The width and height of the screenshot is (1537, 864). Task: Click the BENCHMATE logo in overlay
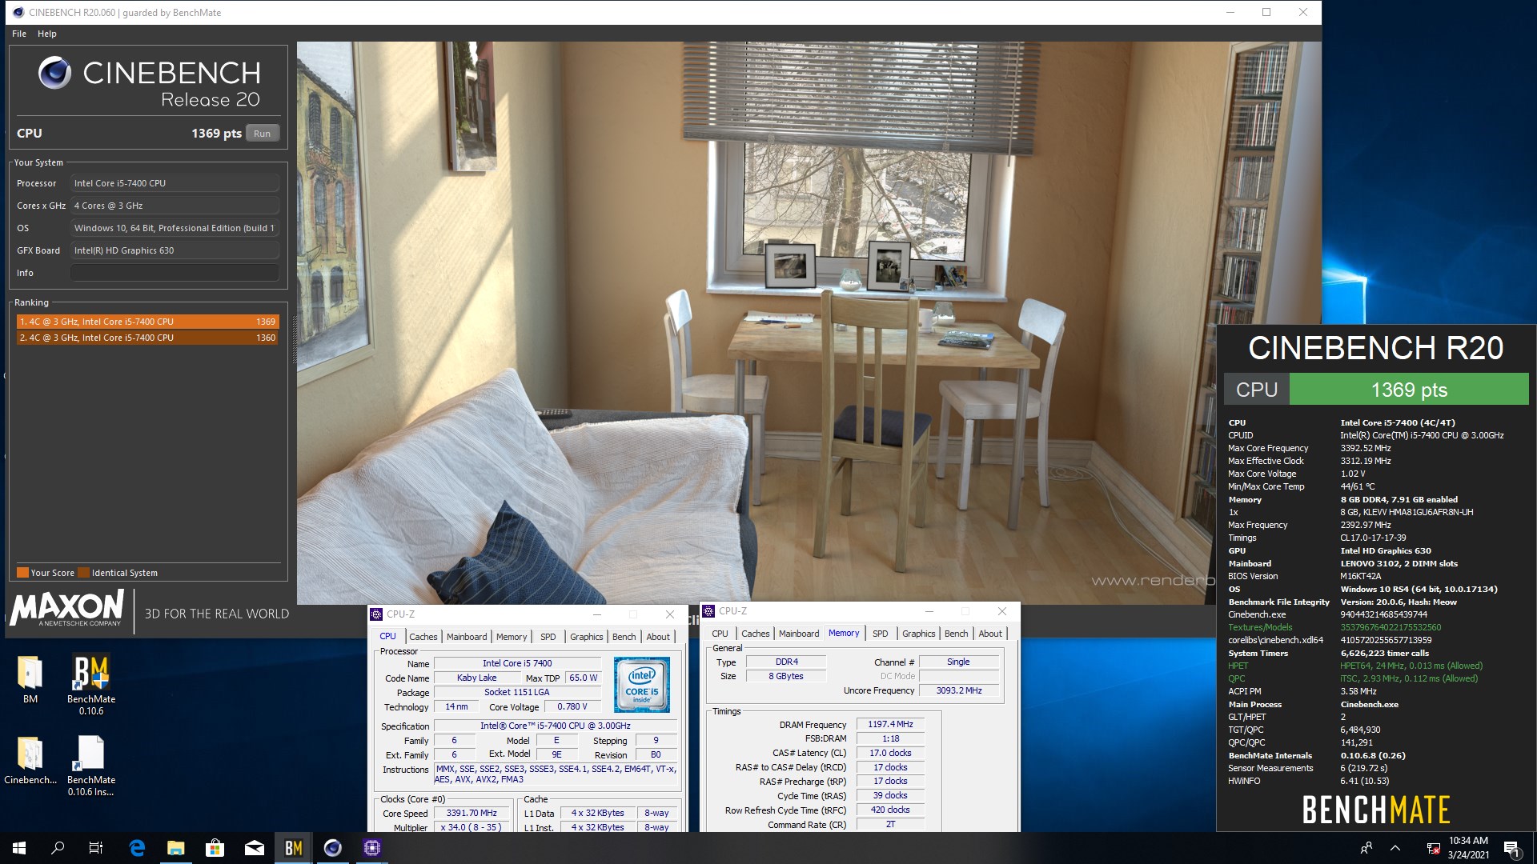(x=1376, y=810)
